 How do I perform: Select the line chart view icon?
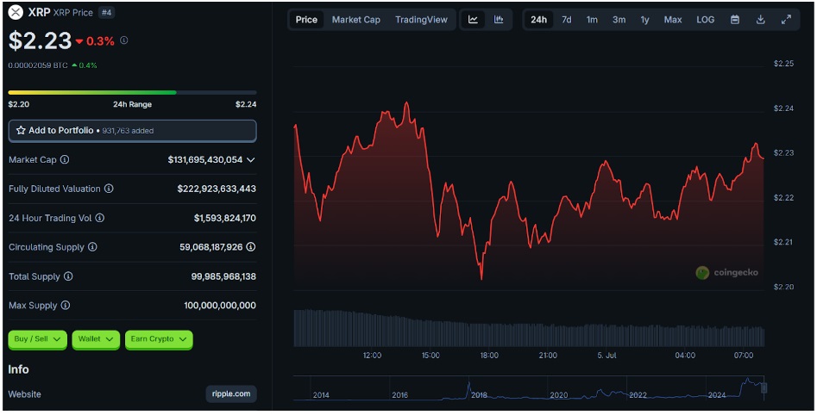(x=473, y=20)
